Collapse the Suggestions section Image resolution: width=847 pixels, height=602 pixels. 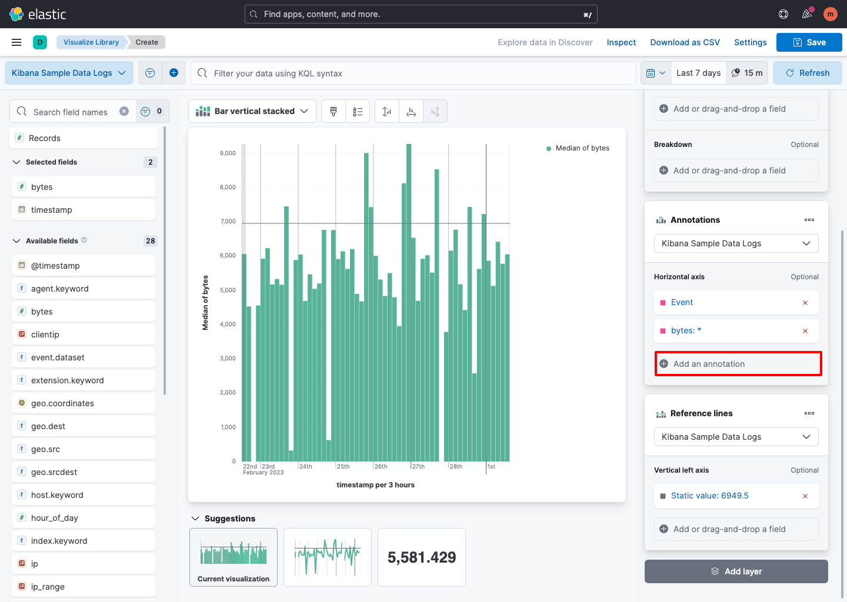pos(195,518)
